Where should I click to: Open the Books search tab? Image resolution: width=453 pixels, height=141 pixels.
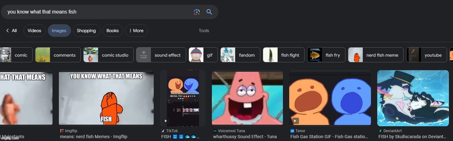[x=112, y=31]
